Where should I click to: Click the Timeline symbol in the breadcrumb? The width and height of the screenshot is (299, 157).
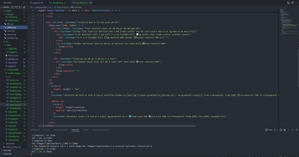click(78, 7)
